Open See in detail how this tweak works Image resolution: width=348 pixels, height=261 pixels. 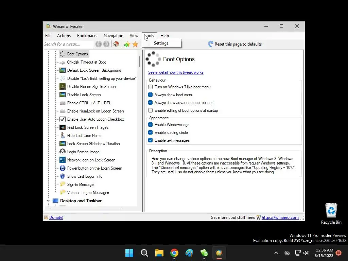pos(176,72)
